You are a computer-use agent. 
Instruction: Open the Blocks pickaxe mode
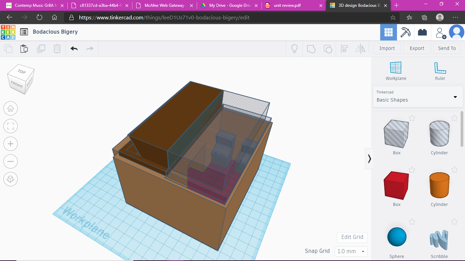[405, 32]
